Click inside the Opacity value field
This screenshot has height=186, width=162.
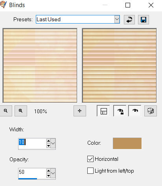[32, 172]
